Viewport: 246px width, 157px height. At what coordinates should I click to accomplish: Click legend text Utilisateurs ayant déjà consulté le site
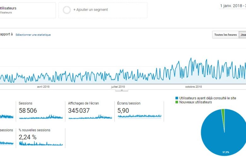coord(208,98)
